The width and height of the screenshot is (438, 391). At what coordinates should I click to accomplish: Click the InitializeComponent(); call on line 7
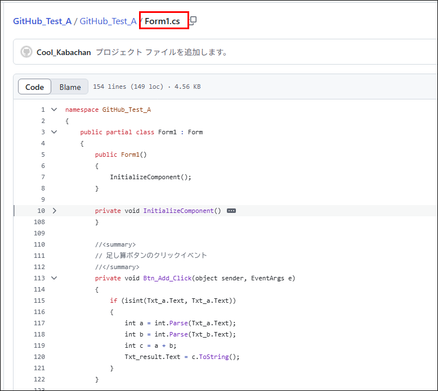150,177
